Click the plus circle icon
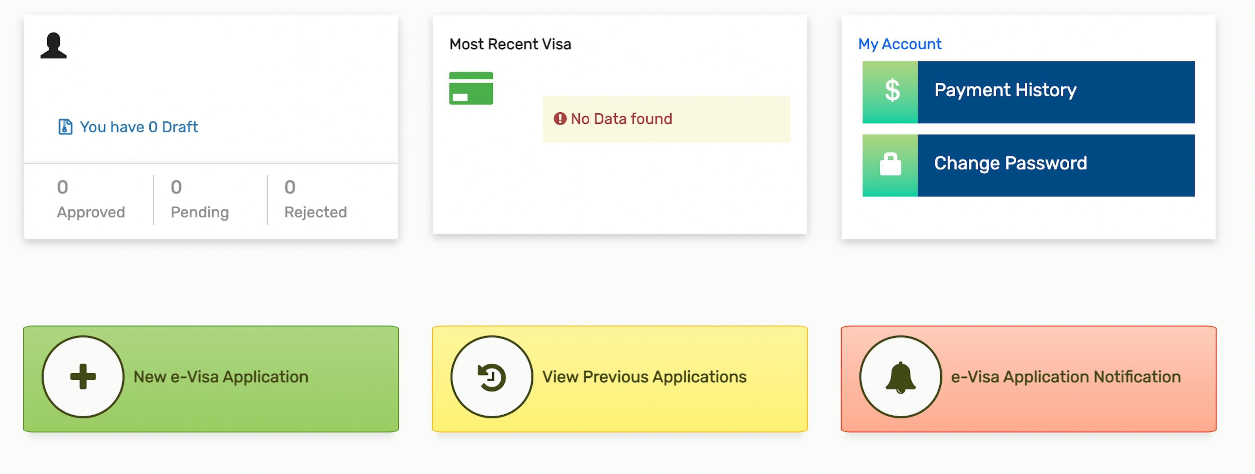Viewport: 1255px width, 474px height. (x=83, y=377)
